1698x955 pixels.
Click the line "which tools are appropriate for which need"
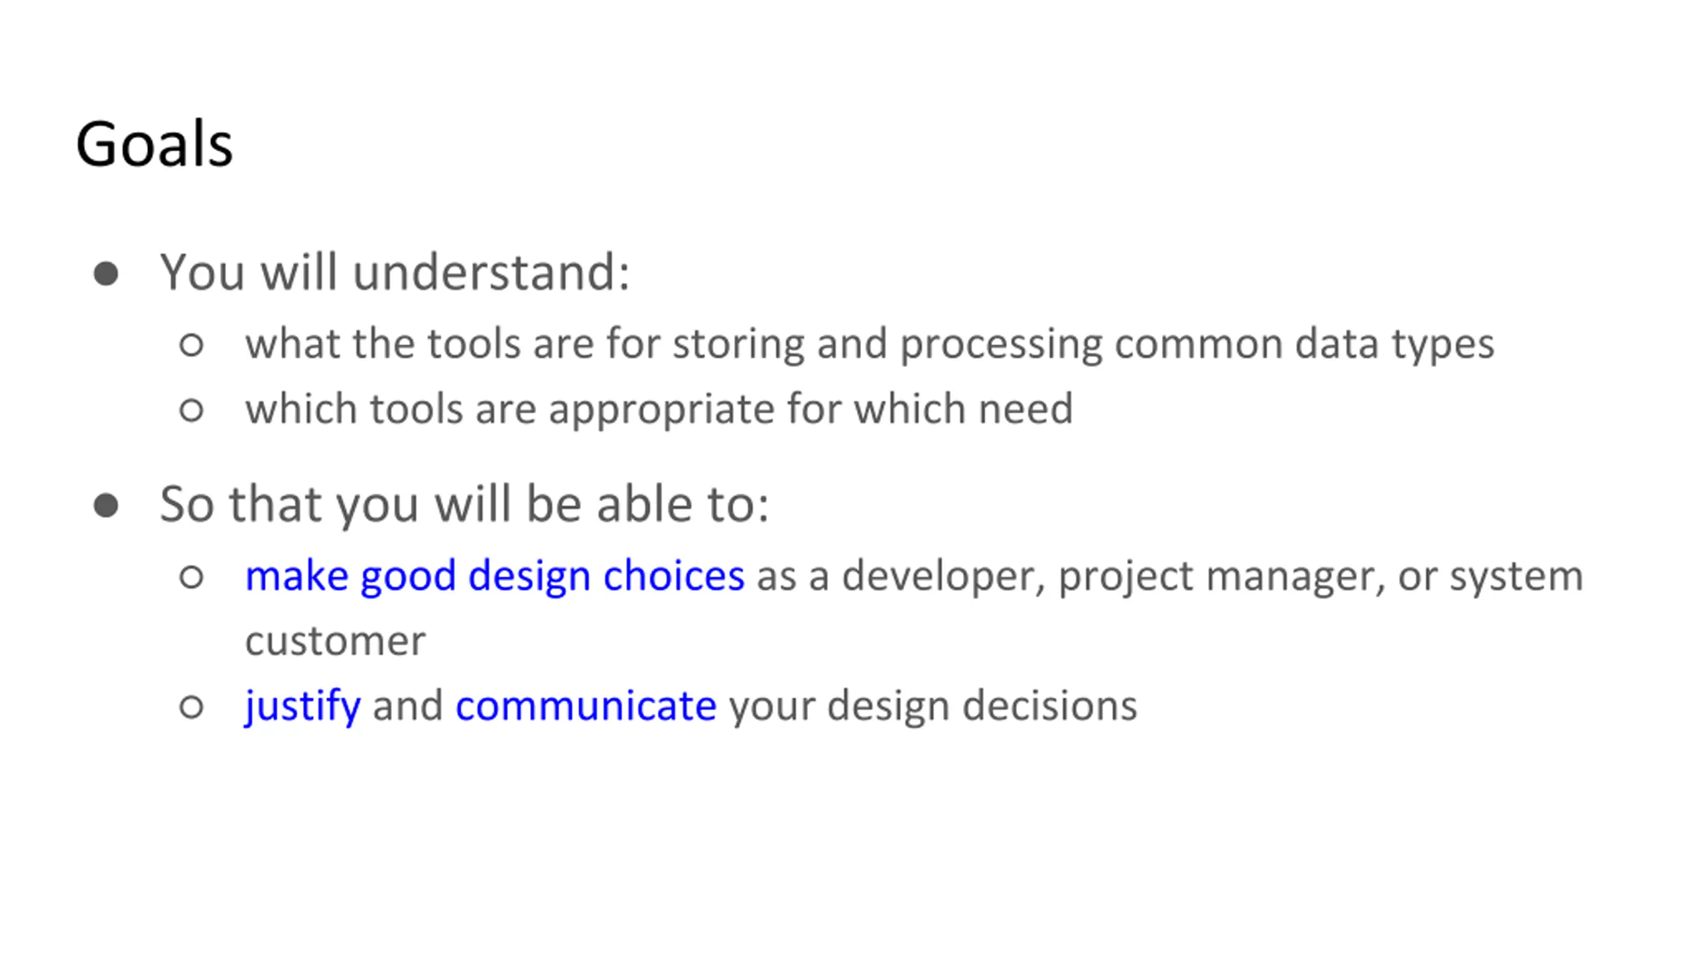click(x=659, y=409)
